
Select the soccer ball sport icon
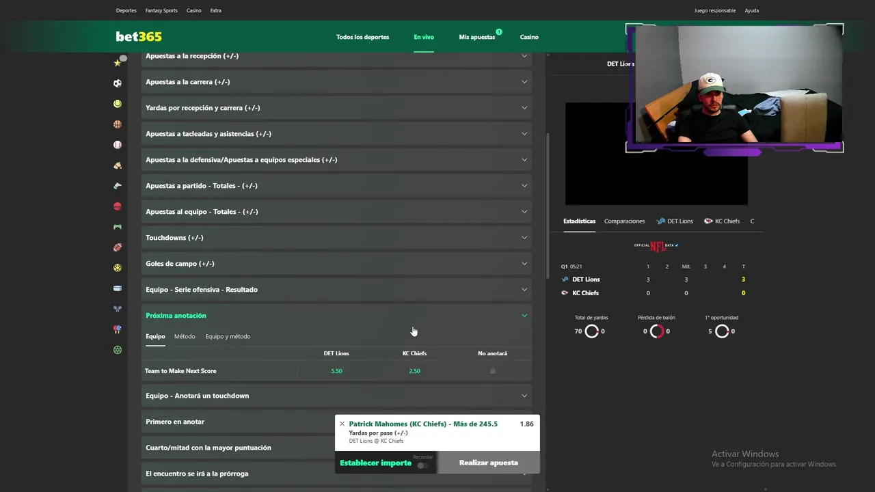[118, 83]
